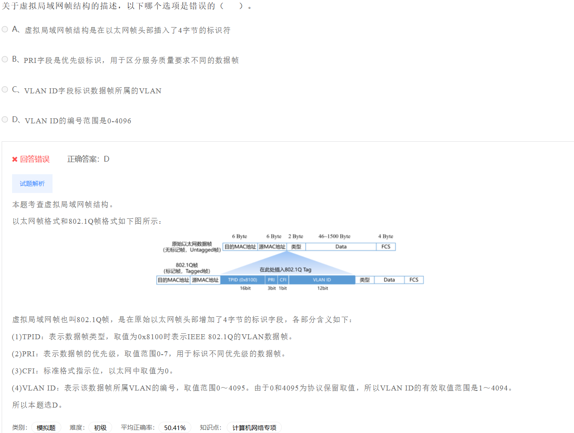
Task: Click the 回答错误 label
Action: pyautogui.click(x=35, y=159)
